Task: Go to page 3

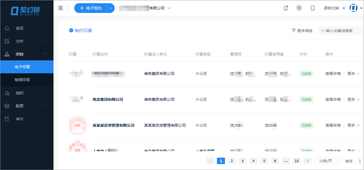Action: click(243, 161)
